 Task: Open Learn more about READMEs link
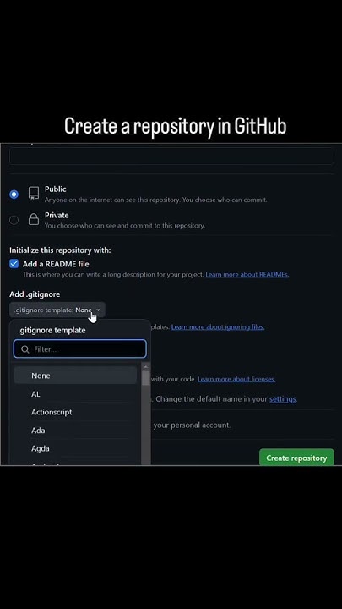(247, 275)
